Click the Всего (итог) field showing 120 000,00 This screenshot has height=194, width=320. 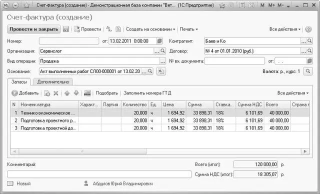coord(255,164)
